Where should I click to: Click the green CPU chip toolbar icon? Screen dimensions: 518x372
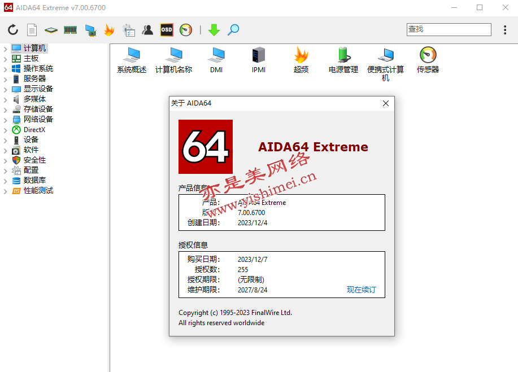tap(51, 30)
